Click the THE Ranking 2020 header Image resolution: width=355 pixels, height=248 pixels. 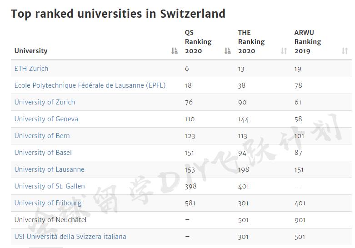point(251,42)
